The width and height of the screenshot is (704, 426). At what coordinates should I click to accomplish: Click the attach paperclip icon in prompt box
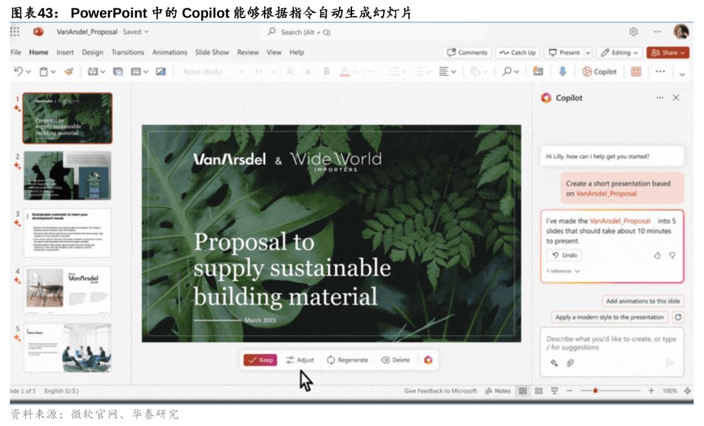click(570, 363)
